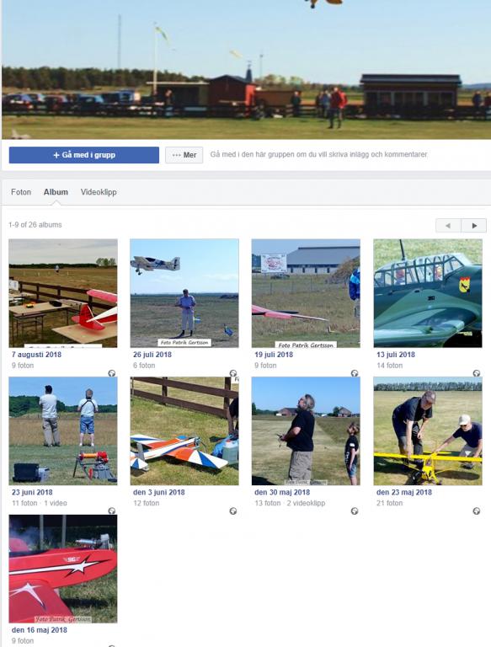
Task: Click the globe privacy icon under 26 juli 2018
Action: pyautogui.click(x=233, y=373)
